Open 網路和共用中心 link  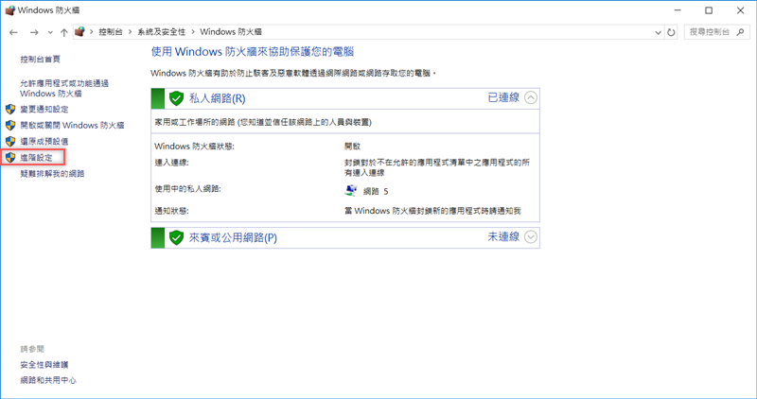[48, 380]
